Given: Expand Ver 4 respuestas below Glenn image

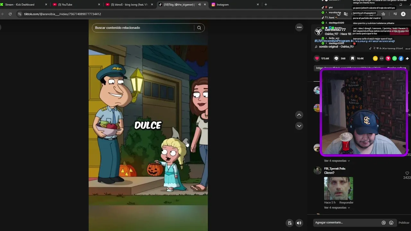Looking at the screenshot, I should click(x=337, y=208).
